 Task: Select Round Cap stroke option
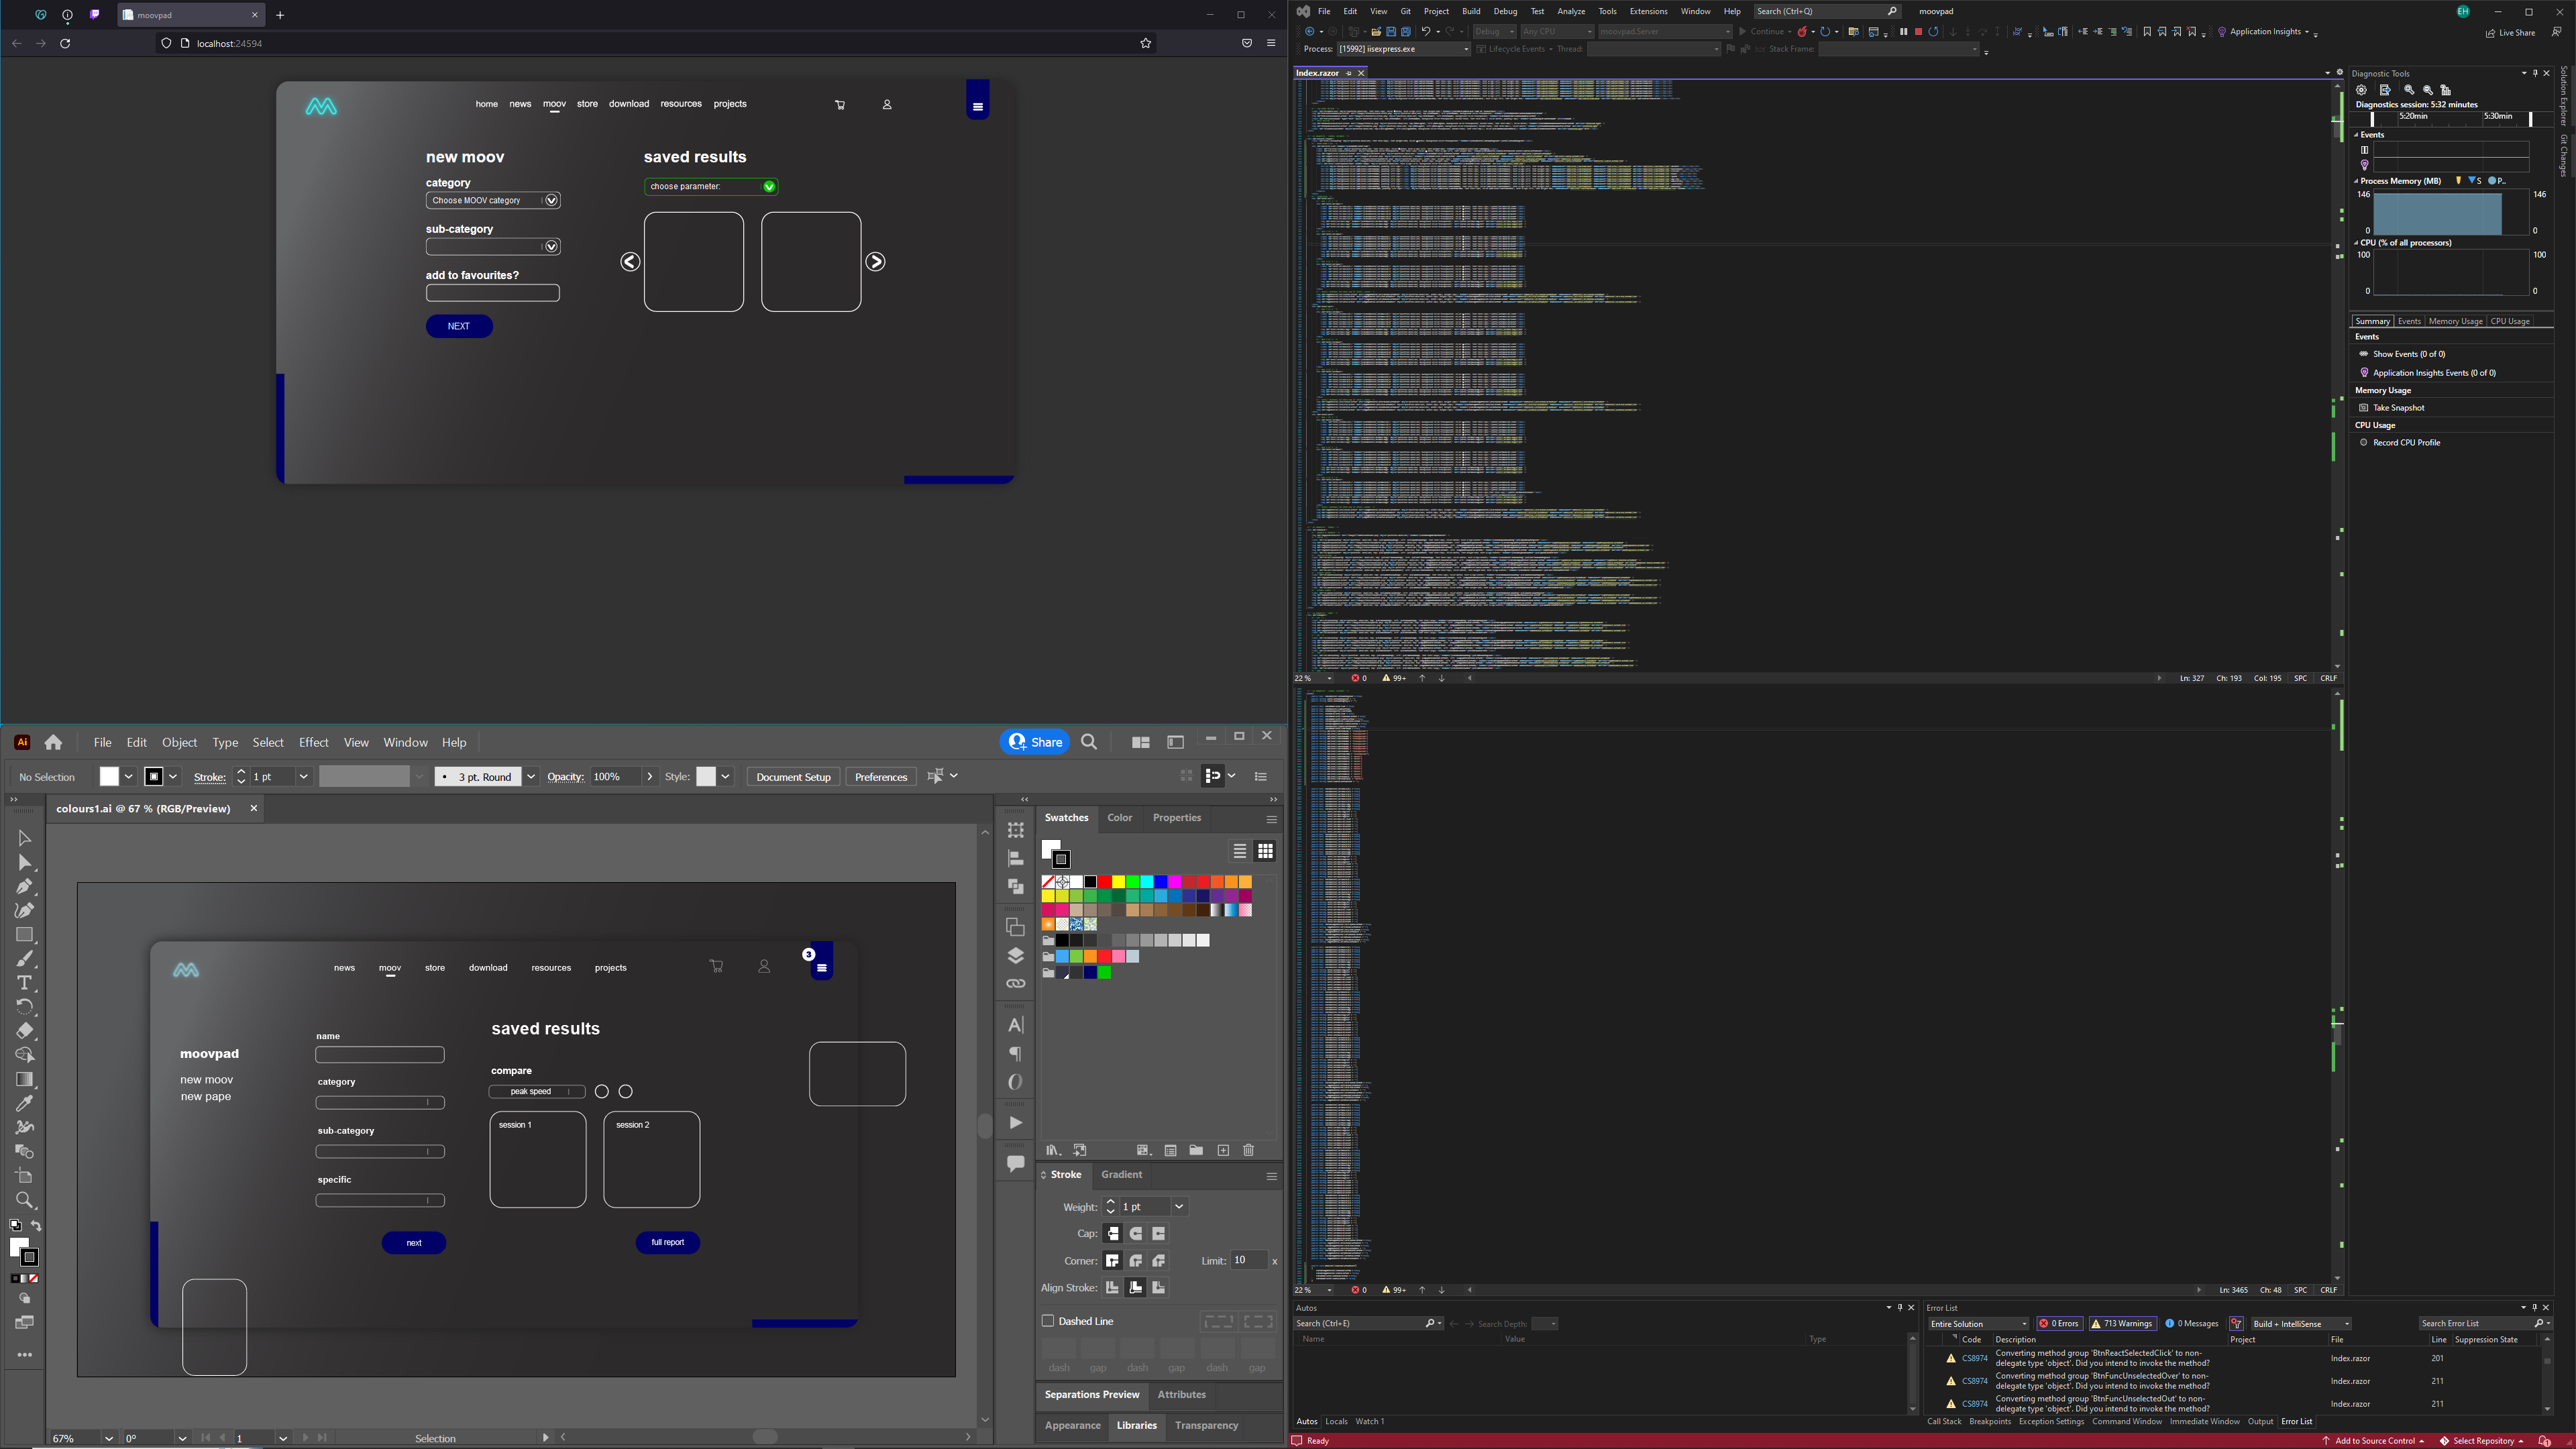pos(1136,1234)
